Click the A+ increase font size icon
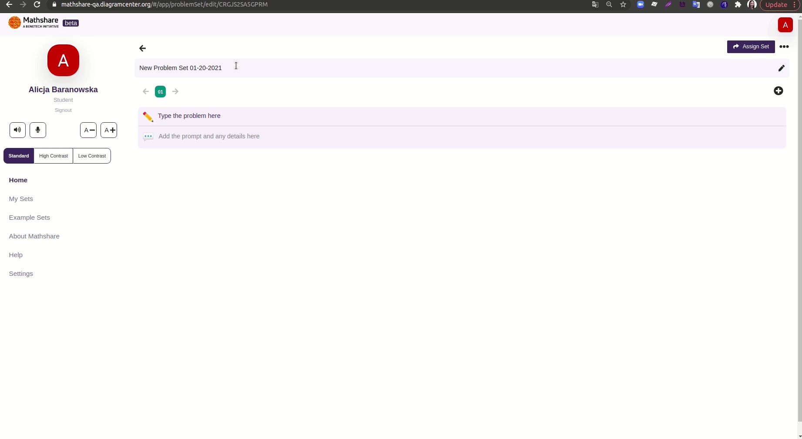 109,130
